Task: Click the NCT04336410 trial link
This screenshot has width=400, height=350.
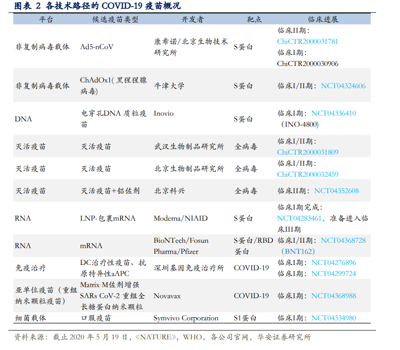Action: point(334,113)
